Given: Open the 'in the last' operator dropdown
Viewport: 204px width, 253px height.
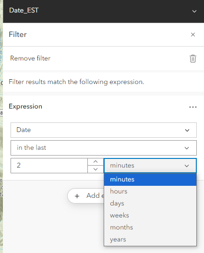Looking at the screenshot, I should pyautogui.click(x=104, y=148).
